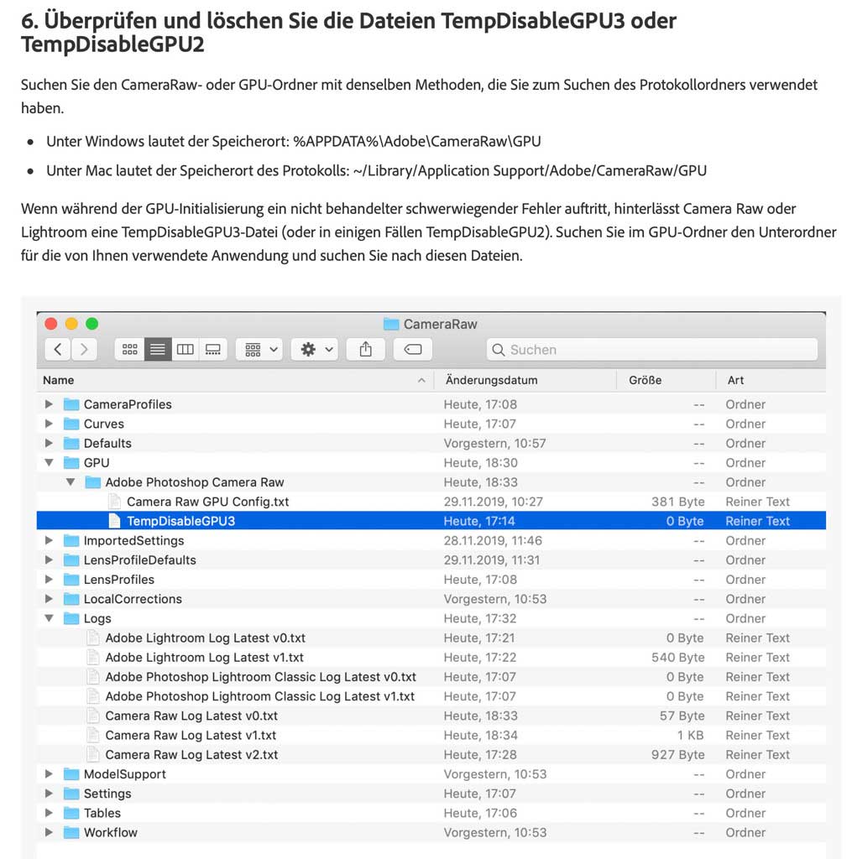Viewport: 852px width, 859px height.
Task: Click the LocalCorrections folder icon
Action: click(71, 599)
